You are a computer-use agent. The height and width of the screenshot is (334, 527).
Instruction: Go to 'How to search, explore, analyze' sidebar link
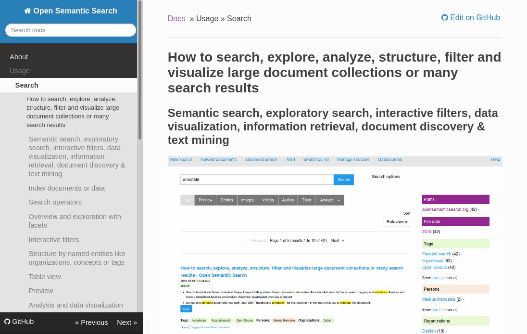pyautogui.click(x=73, y=112)
